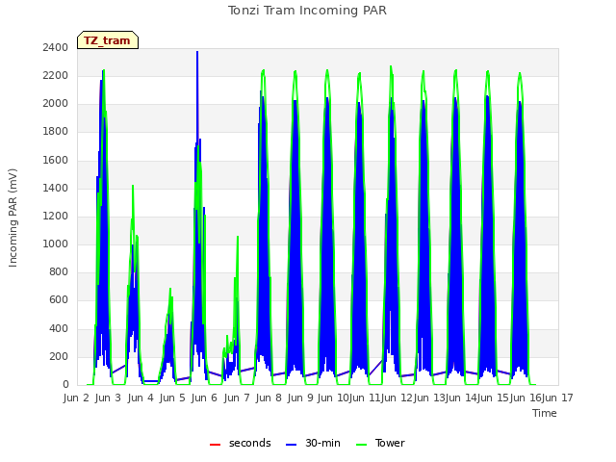
Task: Click the 600 y-axis tick value
Action: pyautogui.click(x=59, y=300)
